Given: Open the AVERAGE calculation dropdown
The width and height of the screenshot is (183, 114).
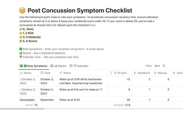Looking at the screenshot, I should (122, 105).
